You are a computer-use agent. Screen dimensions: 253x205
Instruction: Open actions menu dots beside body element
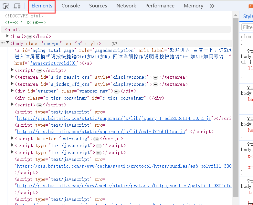2,43
